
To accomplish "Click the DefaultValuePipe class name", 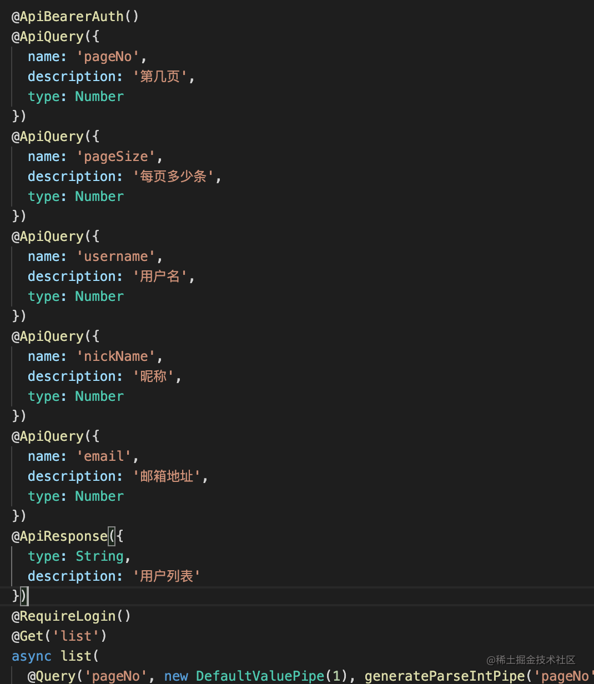I will tap(260, 676).
